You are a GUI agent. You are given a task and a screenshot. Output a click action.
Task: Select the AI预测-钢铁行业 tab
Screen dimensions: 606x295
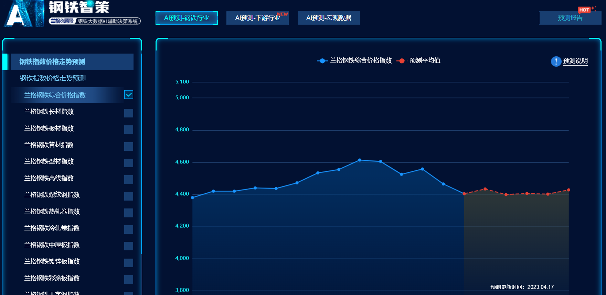(x=187, y=18)
